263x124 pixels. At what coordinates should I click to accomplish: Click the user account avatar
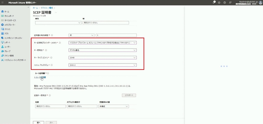point(261,2)
